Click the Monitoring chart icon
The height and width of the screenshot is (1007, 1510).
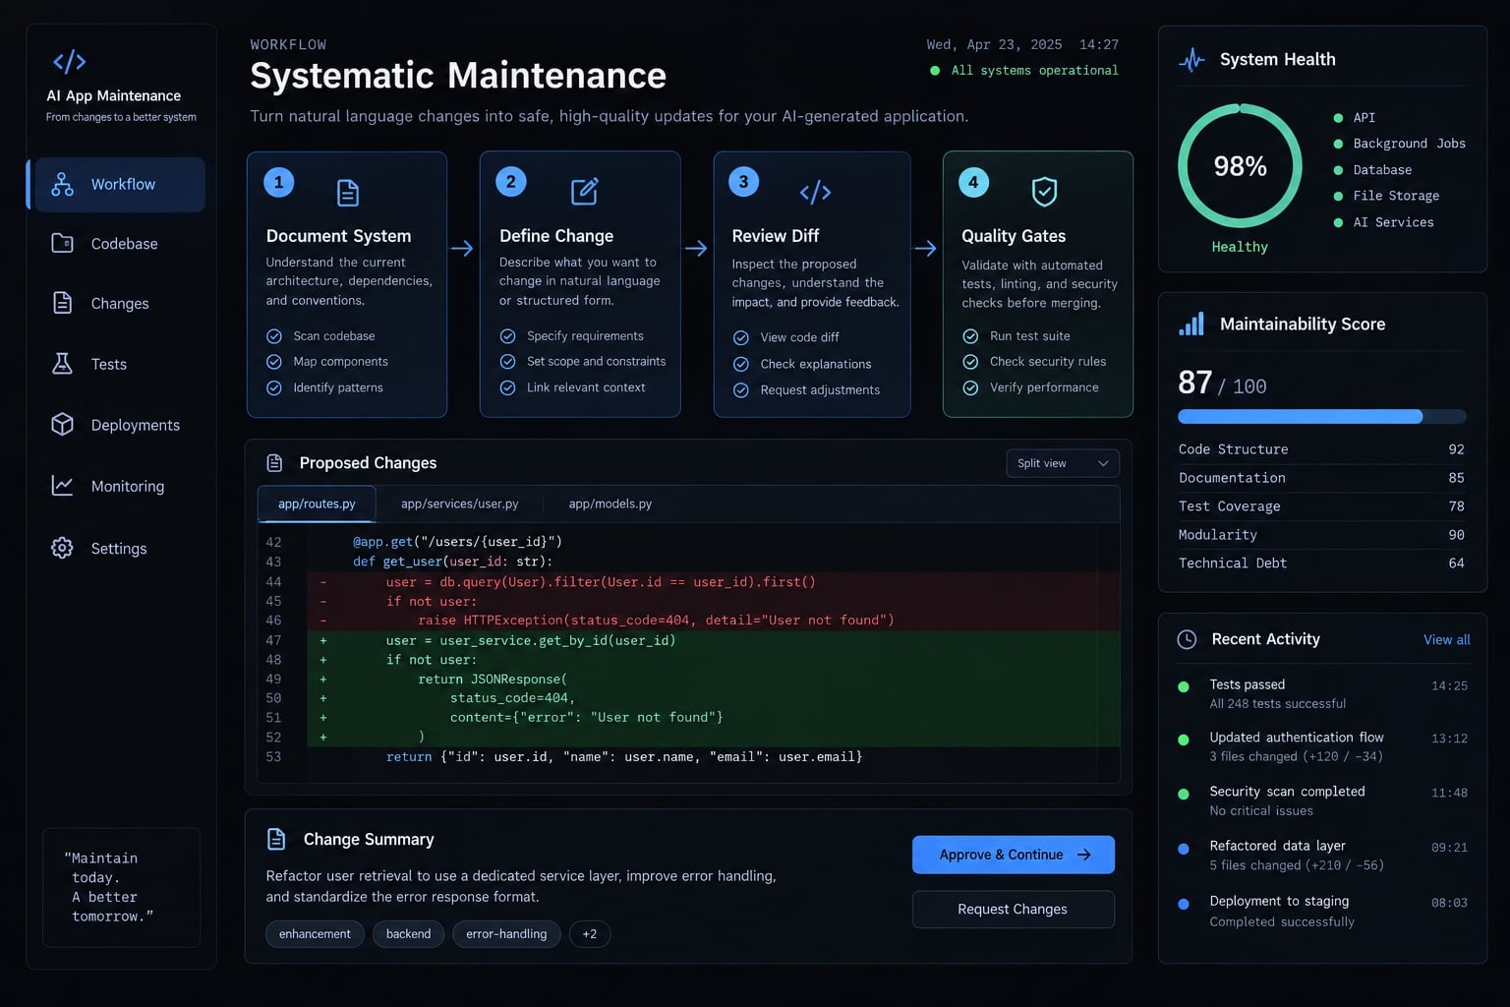coord(62,486)
